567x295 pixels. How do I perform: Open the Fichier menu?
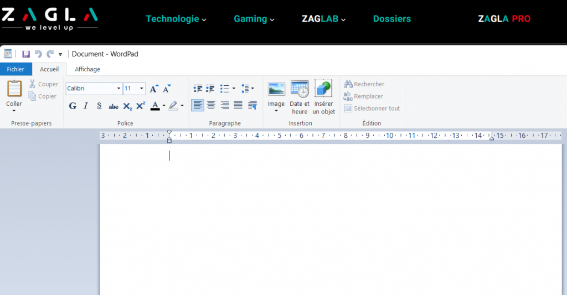(x=16, y=69)
